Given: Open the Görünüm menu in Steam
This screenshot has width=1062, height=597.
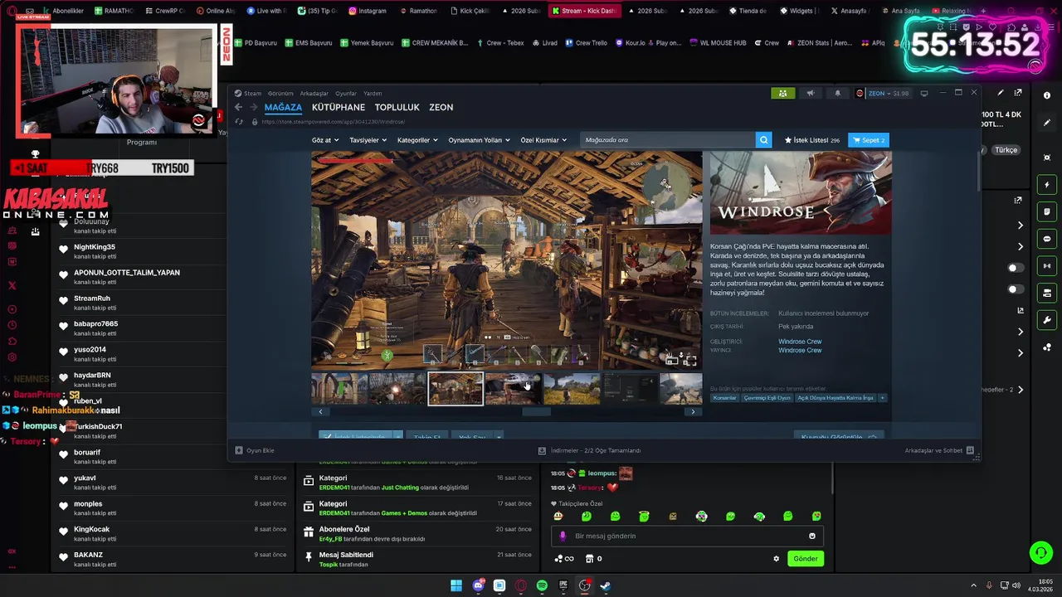Looking at the screenshot, I should pyautogui.click(x=280, y=94).
